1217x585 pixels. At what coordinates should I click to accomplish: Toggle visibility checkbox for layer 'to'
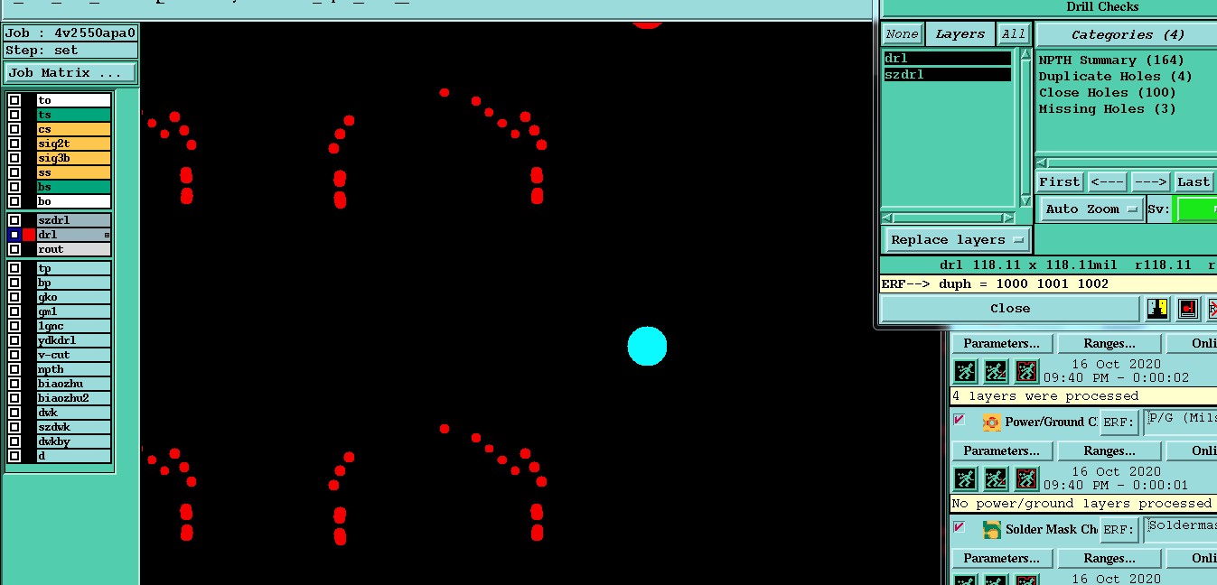pos(14,100)
